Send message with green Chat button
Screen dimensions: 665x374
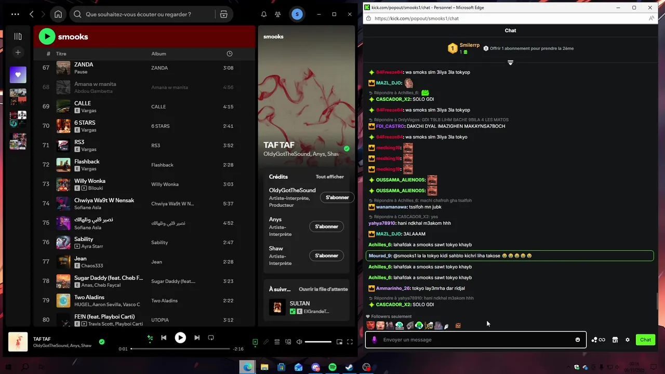(x=645, y=340)
